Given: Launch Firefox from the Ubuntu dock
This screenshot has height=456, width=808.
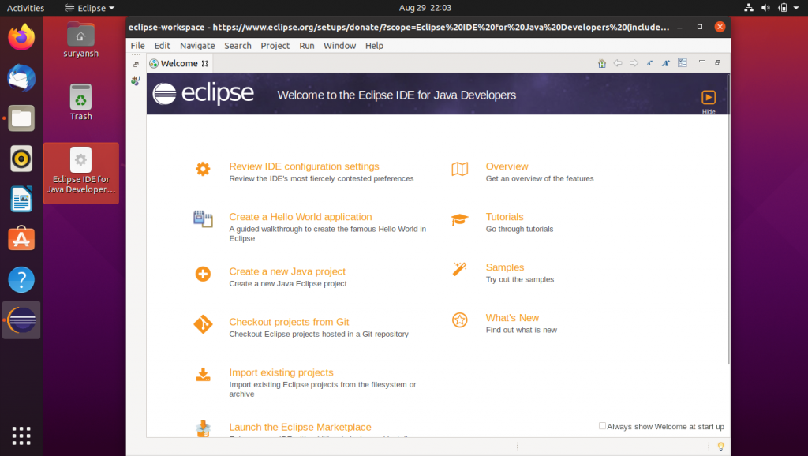Looking at the screenshot, I should pos(21,37).
